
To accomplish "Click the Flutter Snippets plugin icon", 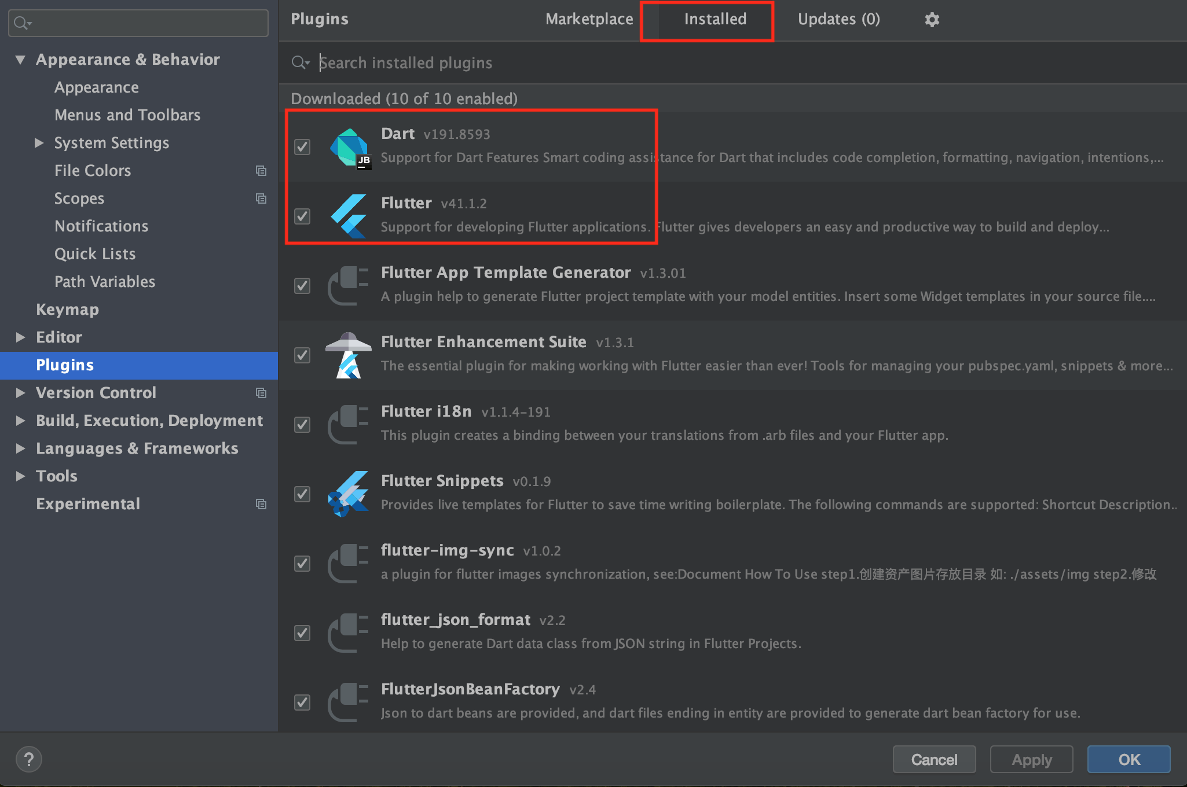I will tap(349, 494).
